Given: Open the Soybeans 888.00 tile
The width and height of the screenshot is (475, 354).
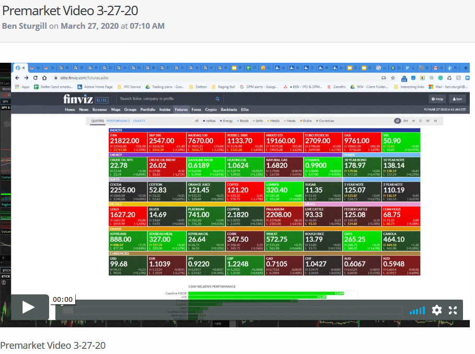Looking at the screenshot, I should pos(128,241).
